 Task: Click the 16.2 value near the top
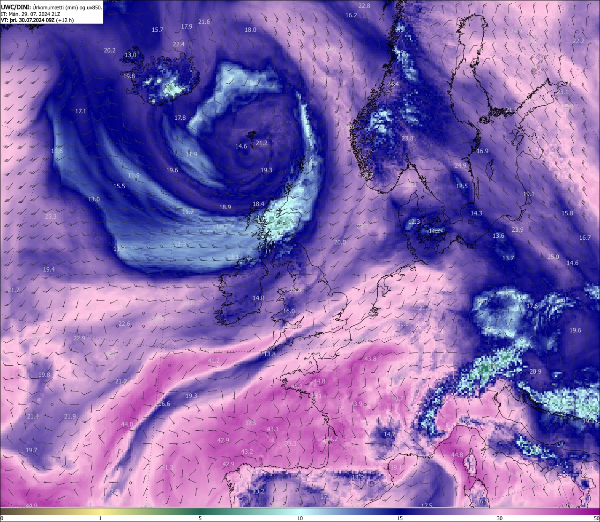351,15
